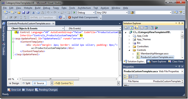Image resolution: width=188 pixels, height=99 pixels.
Task: Open the Error List panel
Action: click(x=14, y=90)
